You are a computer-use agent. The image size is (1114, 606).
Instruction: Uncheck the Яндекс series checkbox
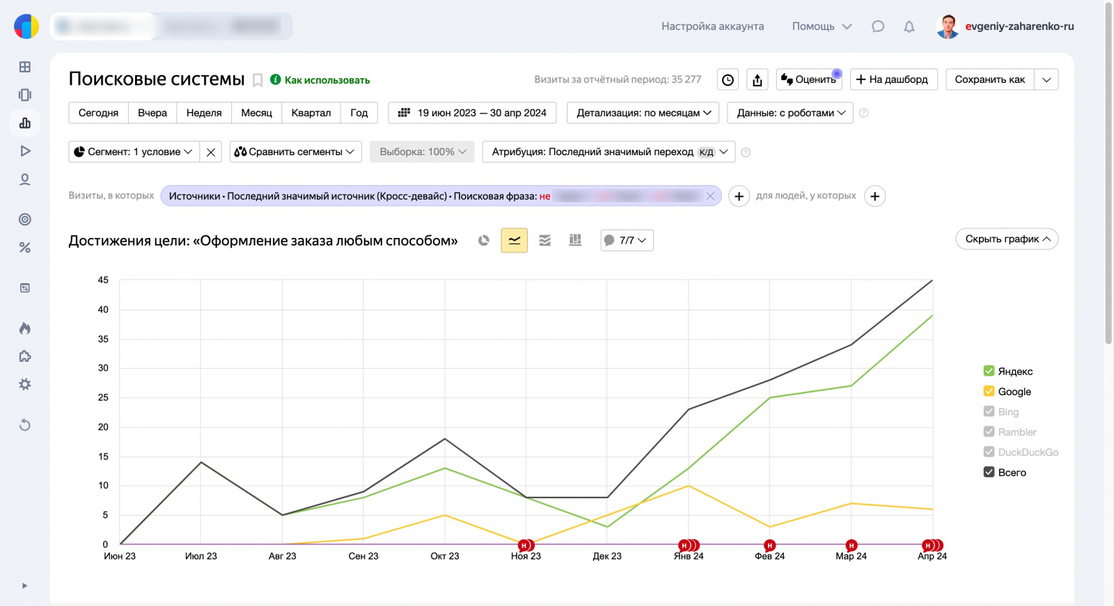989,371
